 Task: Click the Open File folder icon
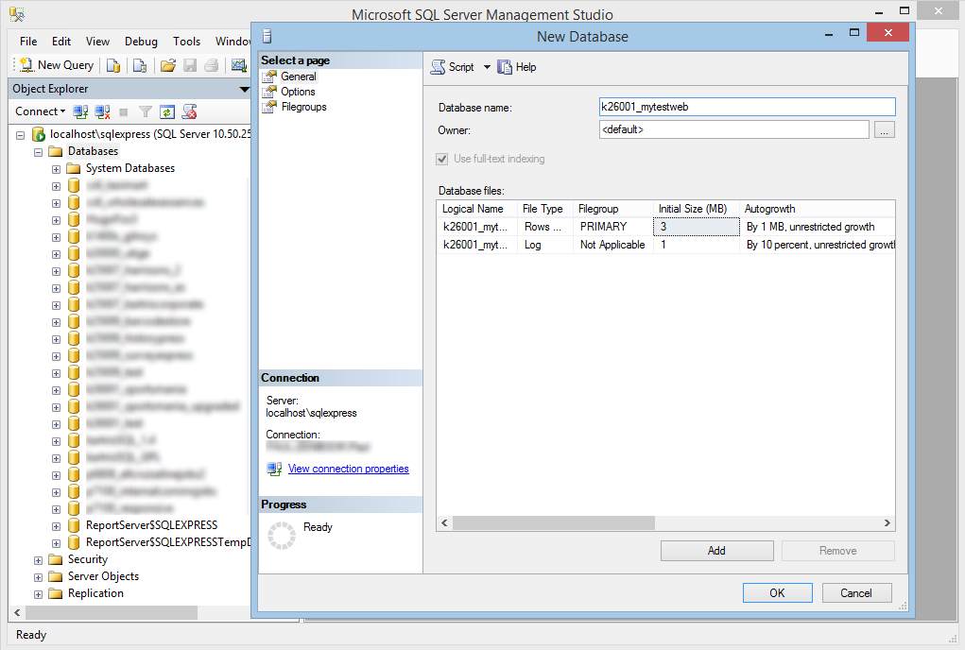[x=167, y=65]
